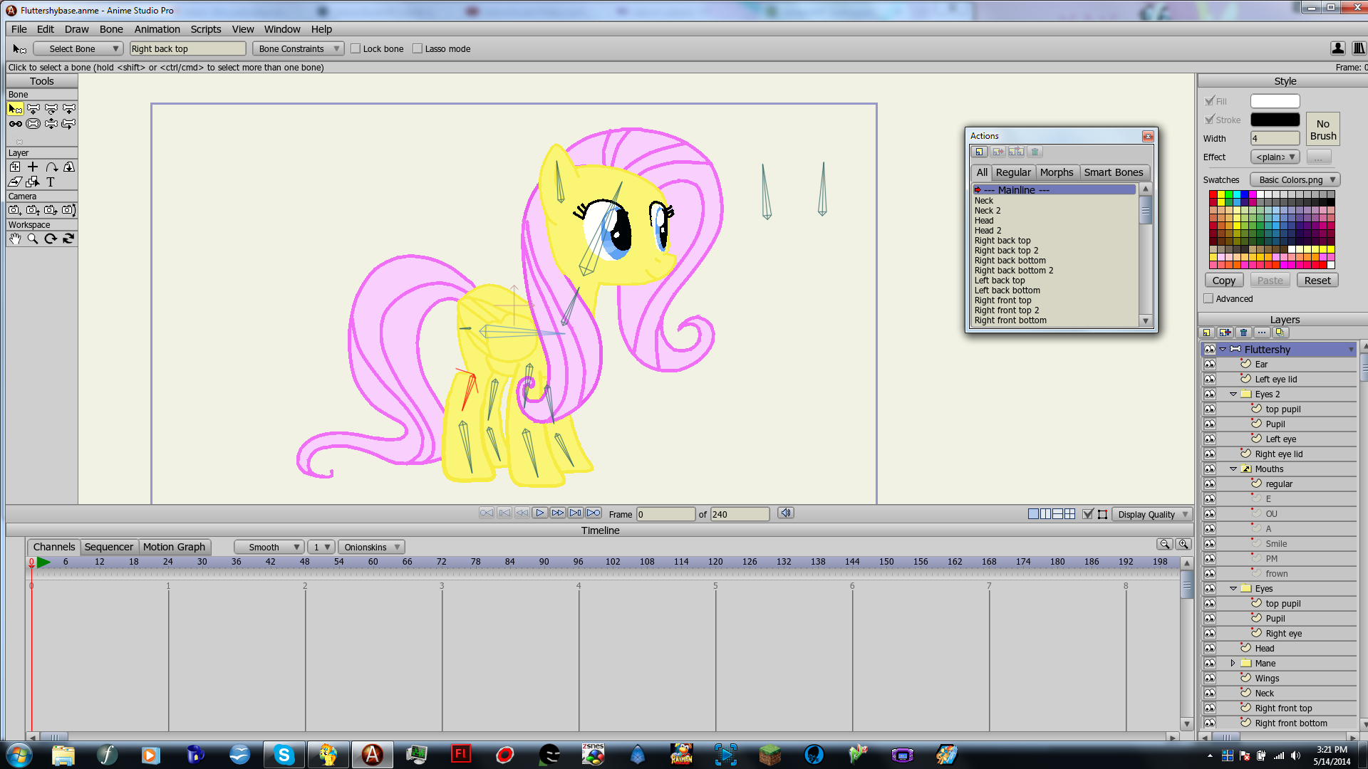Click New Action icon in Actions window
Viewport: 1368px width, 769px height.
(x=980, y=152)
